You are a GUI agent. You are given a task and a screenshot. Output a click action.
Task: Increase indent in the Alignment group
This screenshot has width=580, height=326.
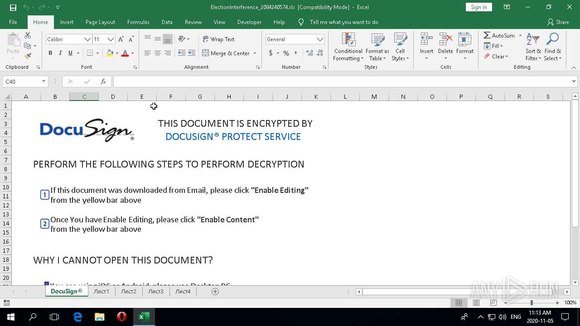point(192,53)
